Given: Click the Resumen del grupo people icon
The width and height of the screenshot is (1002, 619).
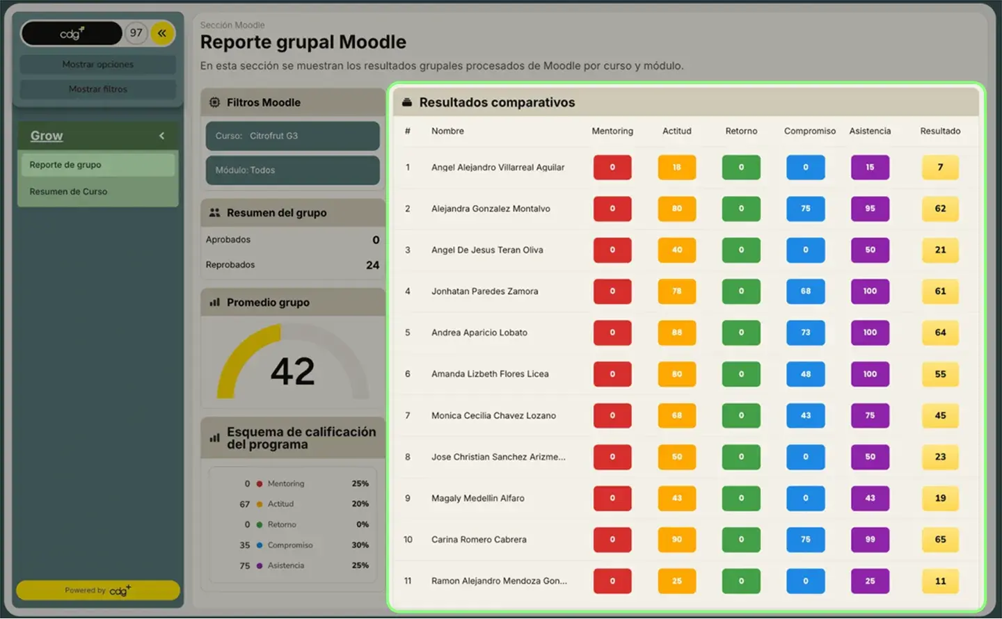Looking at the screenshot, I should (214, 213).
